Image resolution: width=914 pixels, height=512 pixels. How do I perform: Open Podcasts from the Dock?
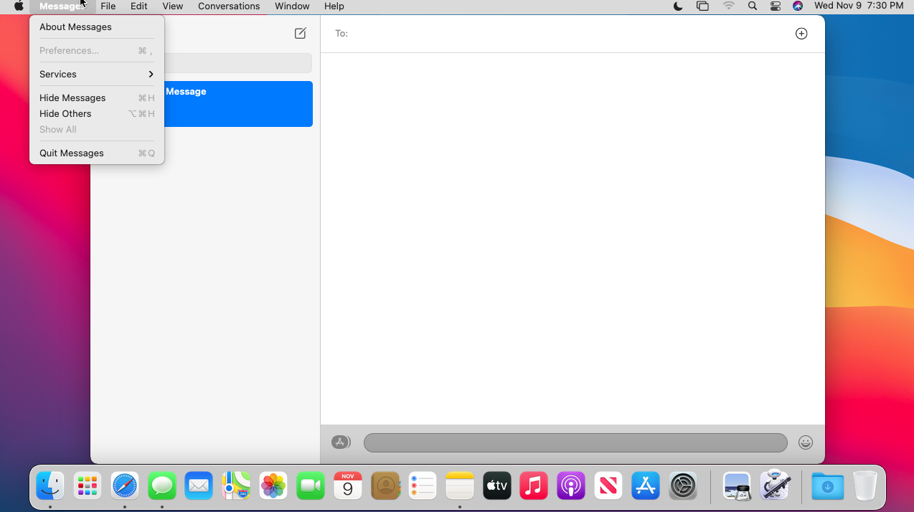[571, 486]
